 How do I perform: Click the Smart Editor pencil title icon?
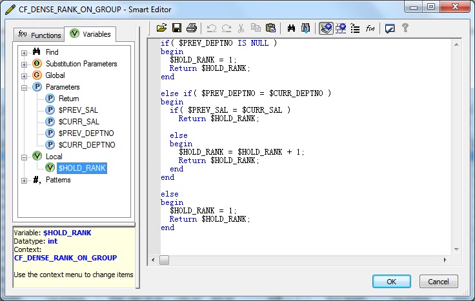10,10
